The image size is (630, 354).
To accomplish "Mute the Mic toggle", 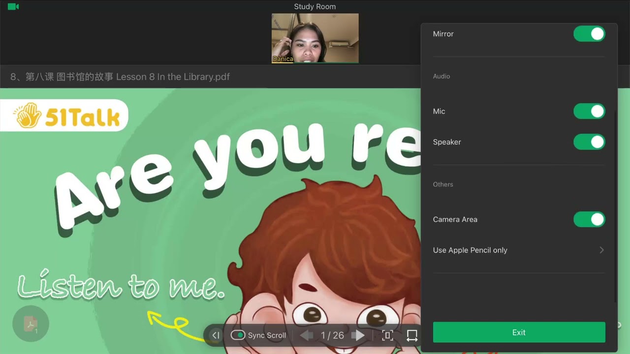I will [589, 111].
